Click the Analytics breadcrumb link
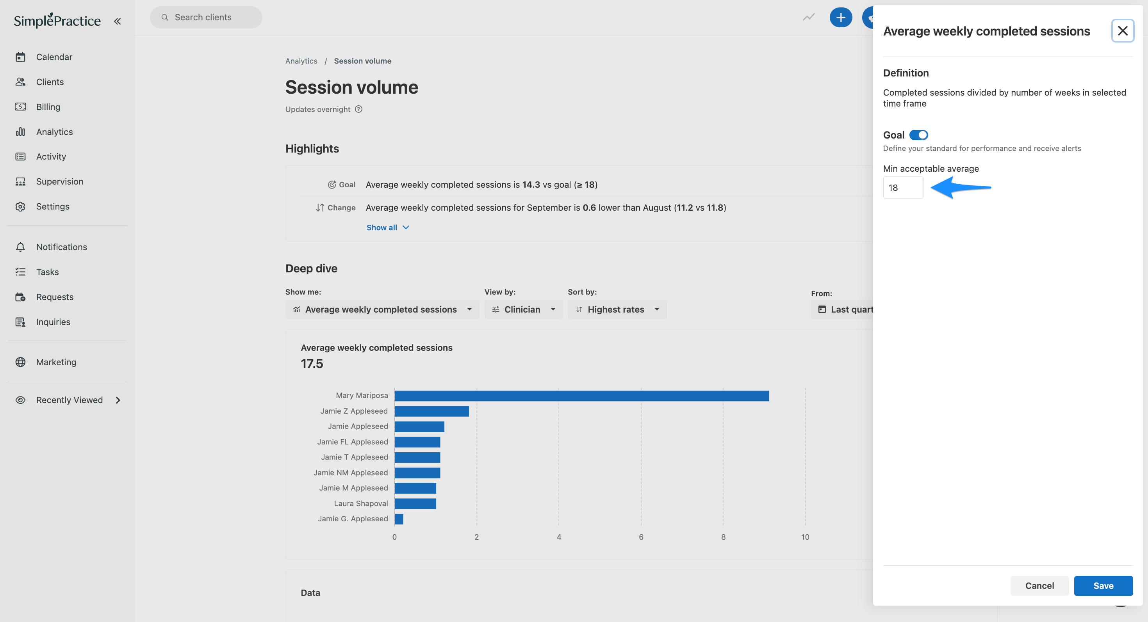Image resolution: width=1148 pixels, height=622 pixels. click(301, 61)
